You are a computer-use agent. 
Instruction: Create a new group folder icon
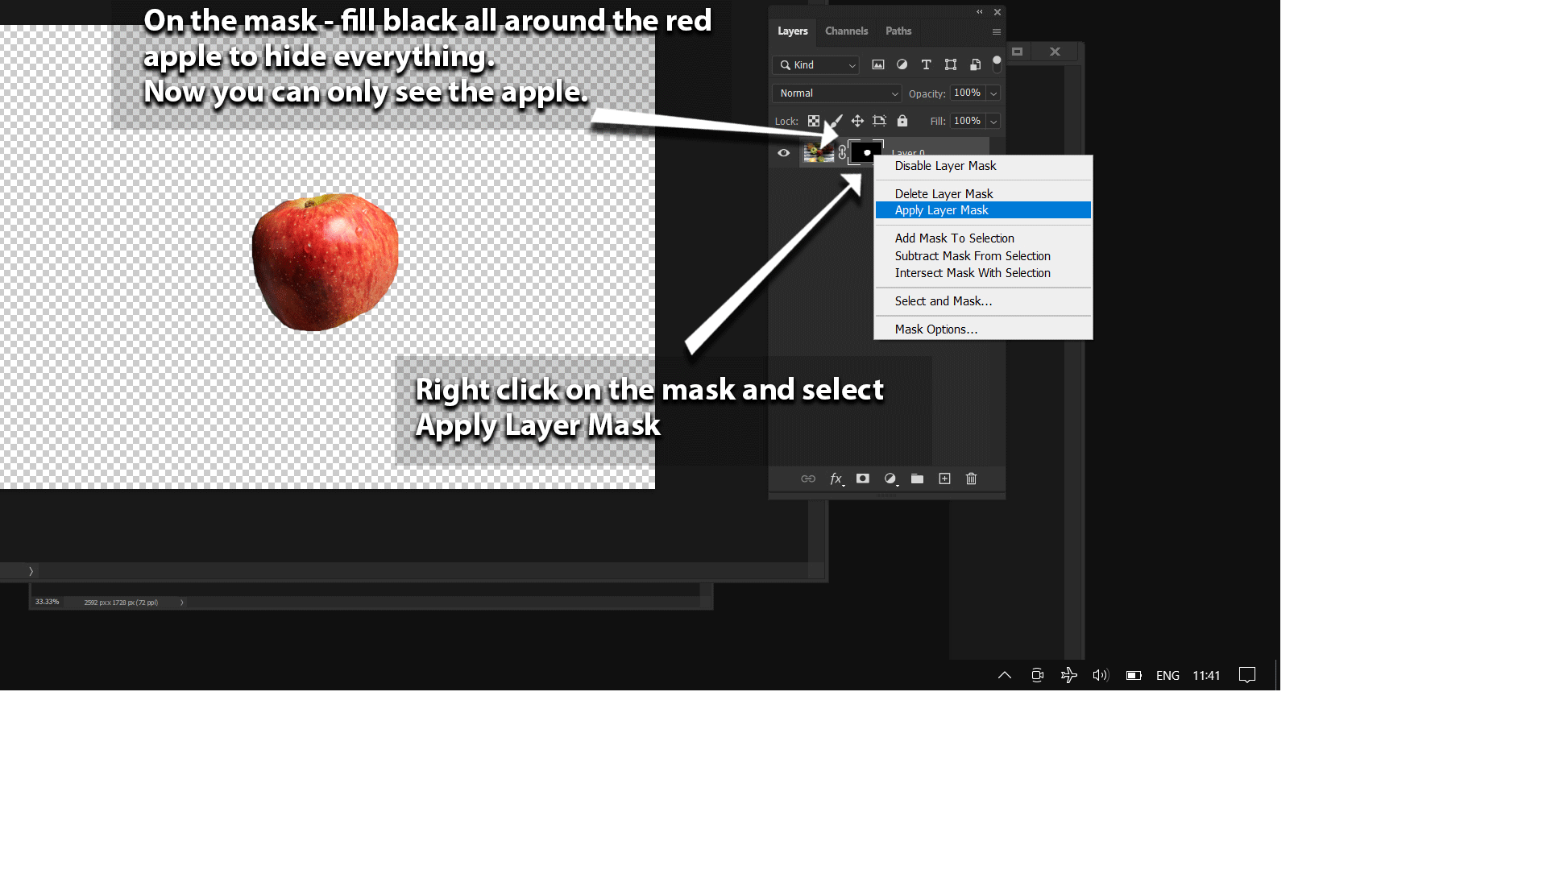click(x=917, y=478)
